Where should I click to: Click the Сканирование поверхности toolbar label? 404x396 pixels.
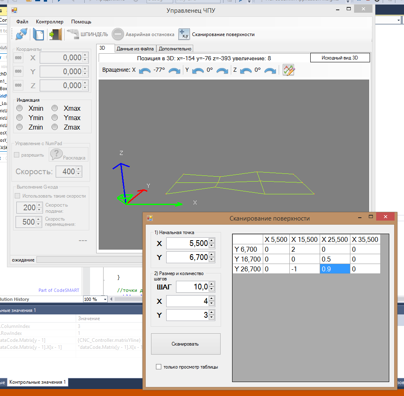(x=223, y=34)
